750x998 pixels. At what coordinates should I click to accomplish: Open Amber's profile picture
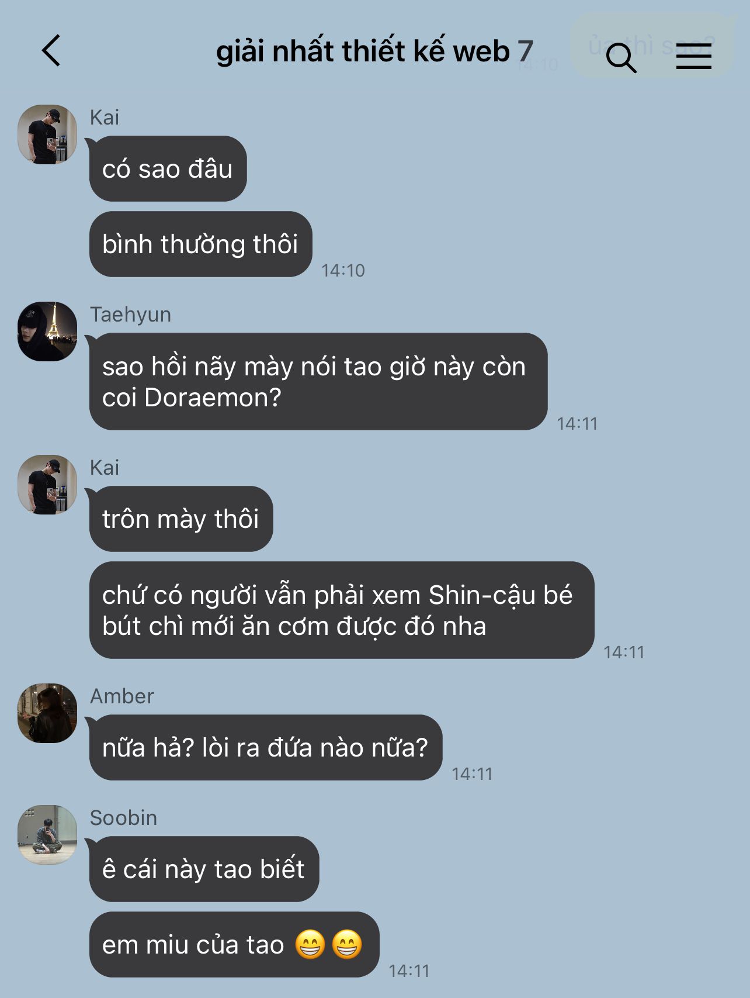[47, 713]
